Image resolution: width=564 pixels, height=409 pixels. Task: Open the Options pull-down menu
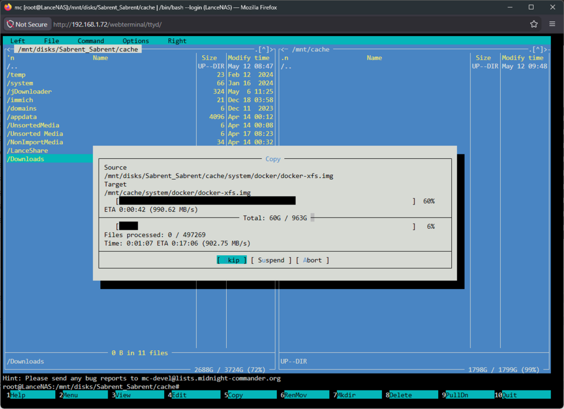pos(135,41)
